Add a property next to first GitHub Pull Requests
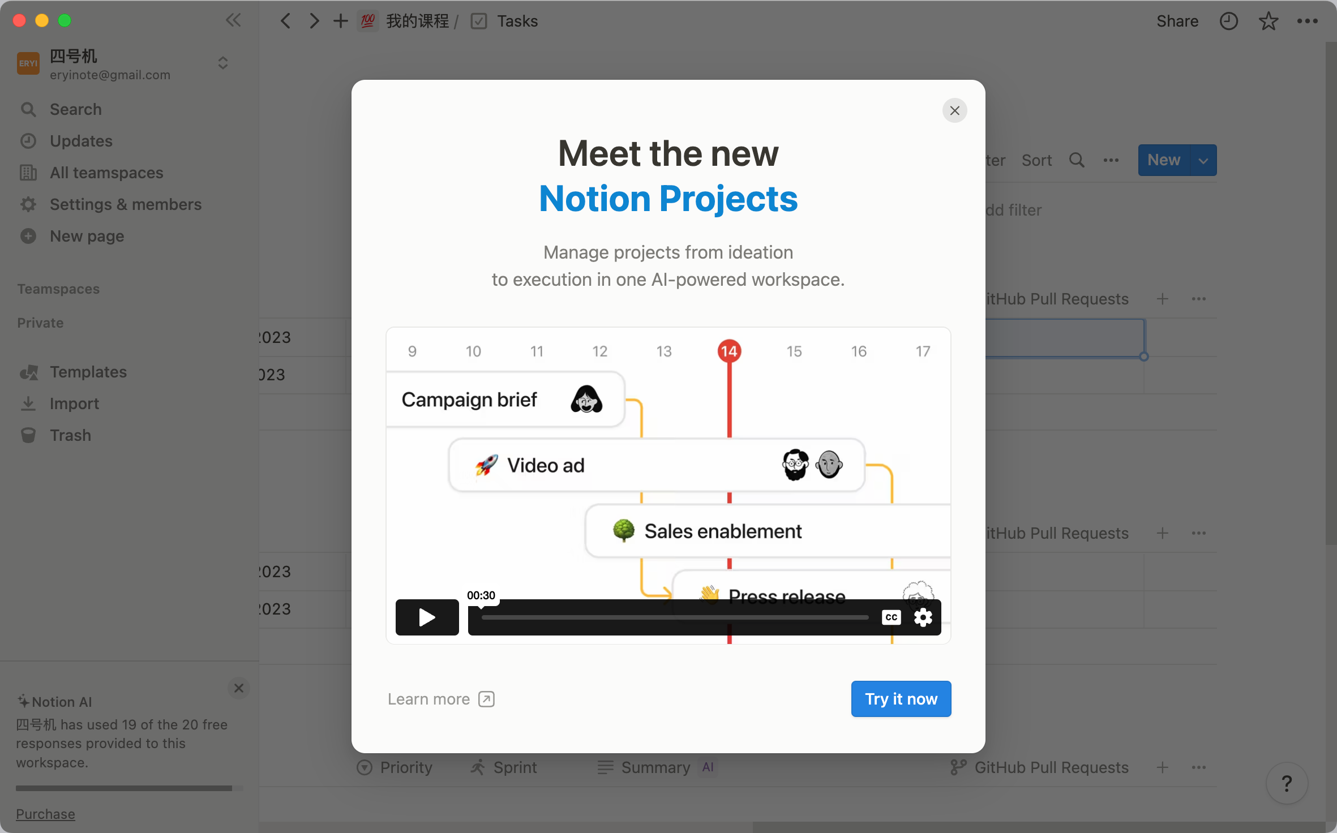The image size is (1337, 833). [x=1163, y=299]
